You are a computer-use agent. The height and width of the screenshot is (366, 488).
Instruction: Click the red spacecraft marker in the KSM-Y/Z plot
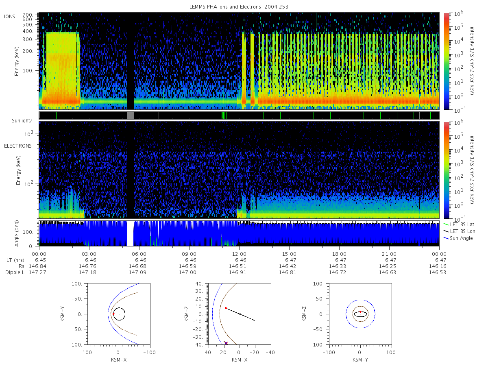[x=360, y=312]
